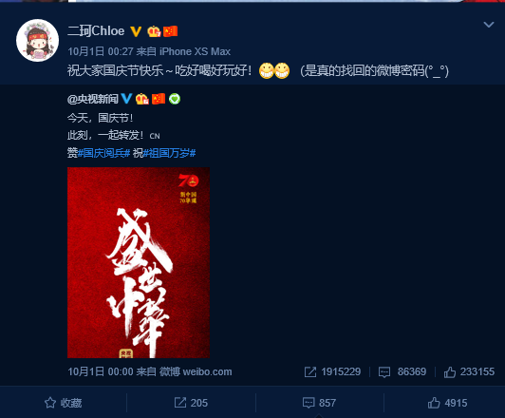Repost this post using the 205 button
Image resolution: width=505 pixels, height=418 pixels.
tap(191, 403)
